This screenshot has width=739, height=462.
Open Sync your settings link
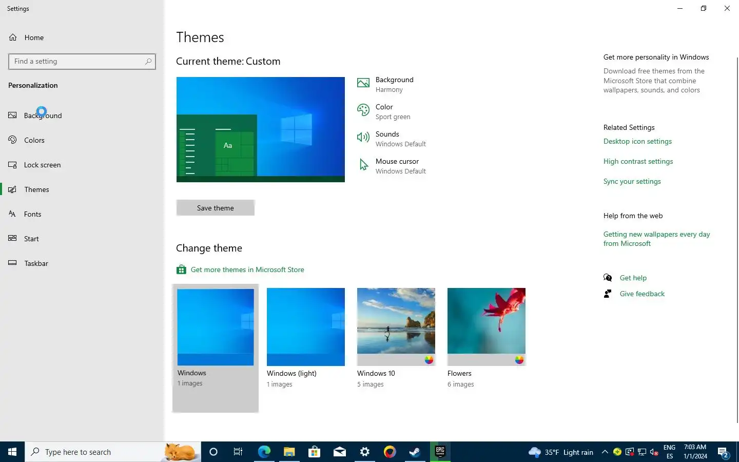(632, 181)
